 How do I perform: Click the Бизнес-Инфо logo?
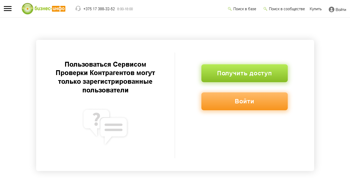point(44,9)
